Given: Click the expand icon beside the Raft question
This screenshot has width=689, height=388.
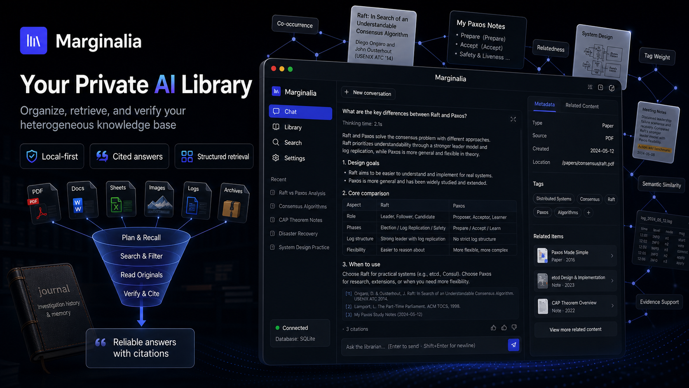Looking at the screenshot, I should click(x=513, y=119).
